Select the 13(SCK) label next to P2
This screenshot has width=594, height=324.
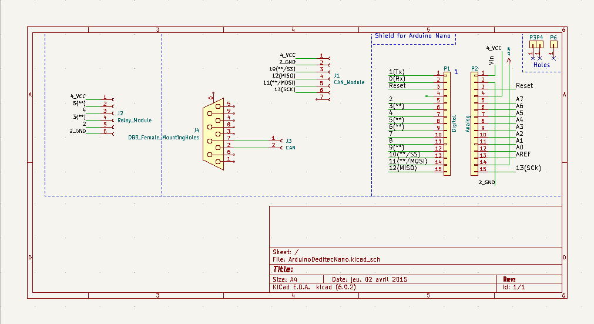(x=528, y=168)
